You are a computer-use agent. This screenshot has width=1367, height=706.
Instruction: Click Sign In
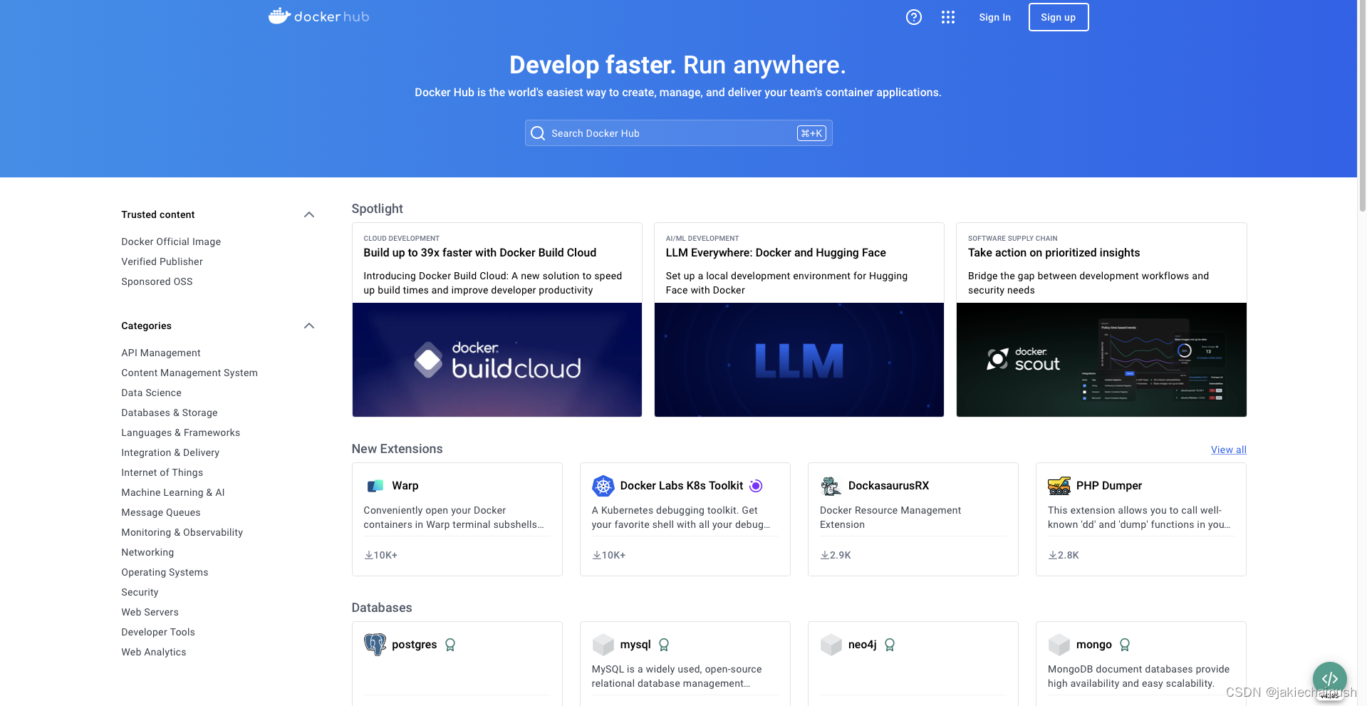994,17
